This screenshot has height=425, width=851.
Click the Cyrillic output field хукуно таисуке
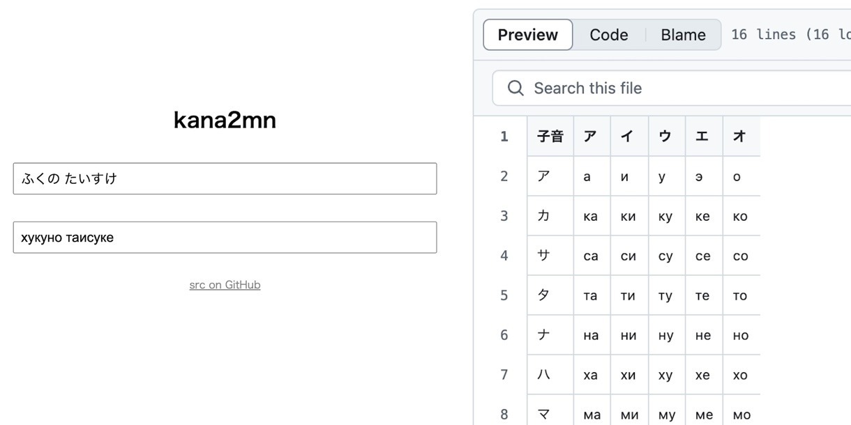(x=225, y=238)
